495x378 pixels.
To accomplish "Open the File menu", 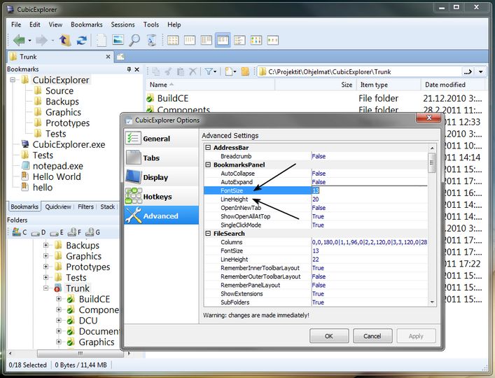I will [16, 24].
